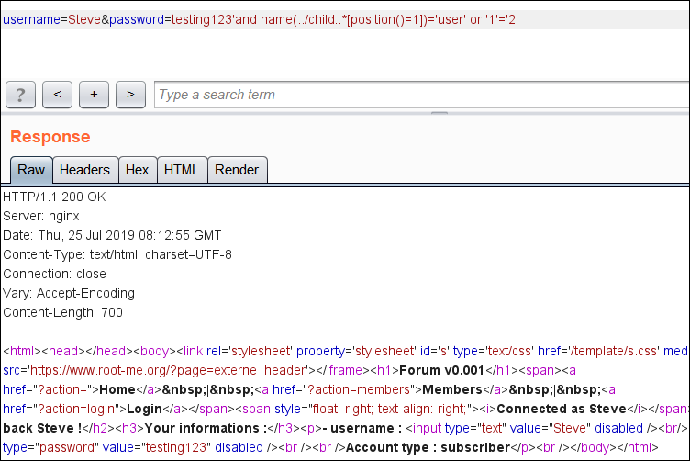Viewport: 690px width, 461px height.
Task: Click '?action=members' href text
Action: [x=358, y=389]
